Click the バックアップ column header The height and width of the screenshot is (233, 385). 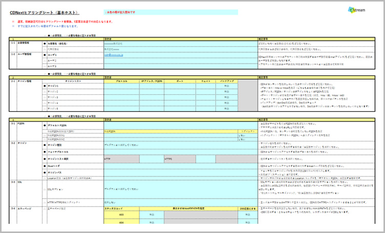click(227, 81)
